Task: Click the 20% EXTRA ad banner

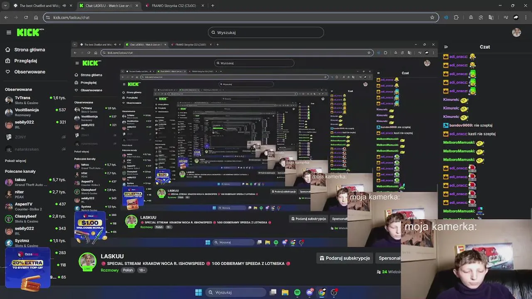Action: coord(27,268)
